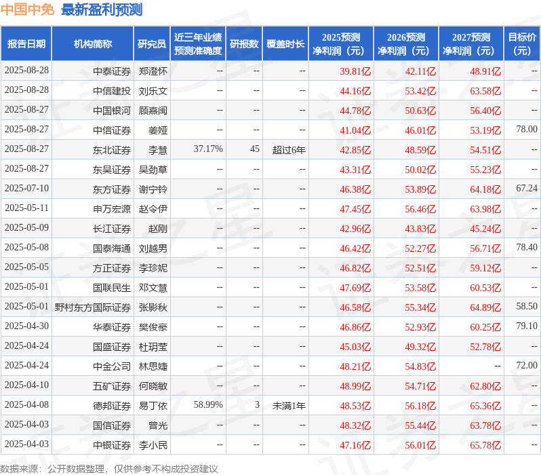Click report count 45
This screenshot has width=541, height=475.
(255, 149)
